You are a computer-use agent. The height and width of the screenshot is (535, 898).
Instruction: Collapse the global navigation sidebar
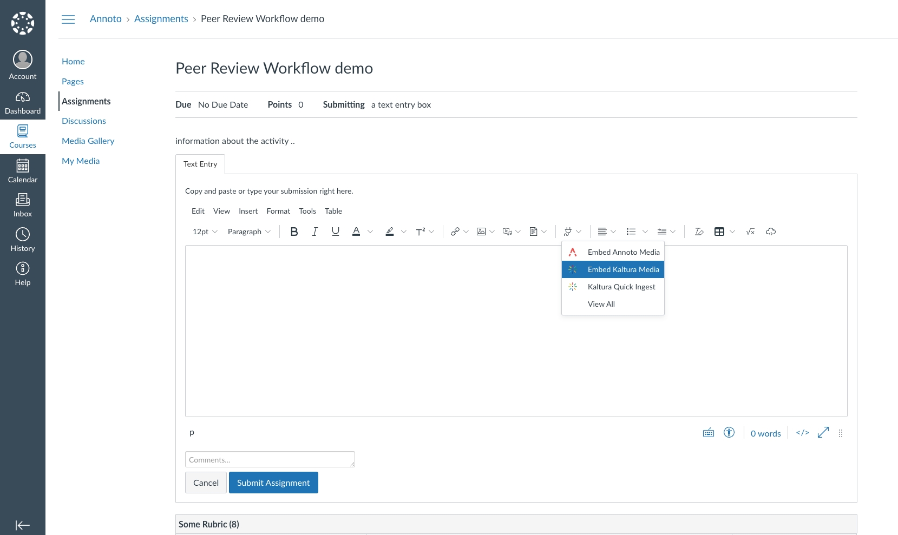[x=22, y=525]
